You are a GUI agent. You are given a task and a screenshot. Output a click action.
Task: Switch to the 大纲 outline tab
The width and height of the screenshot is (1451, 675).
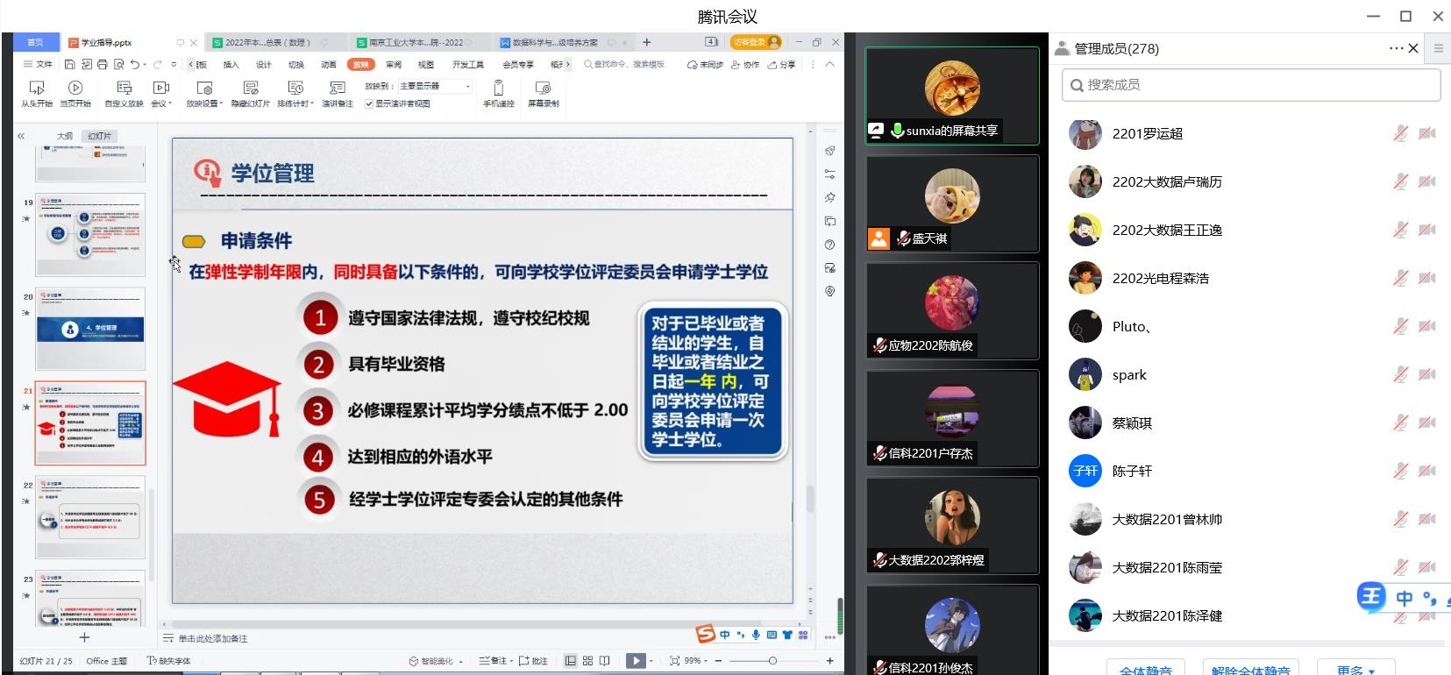[x=65, y=136]
